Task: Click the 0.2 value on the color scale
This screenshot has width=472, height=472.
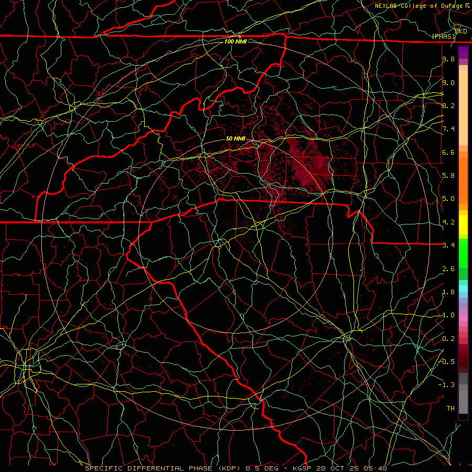Action: click(448, 339)
